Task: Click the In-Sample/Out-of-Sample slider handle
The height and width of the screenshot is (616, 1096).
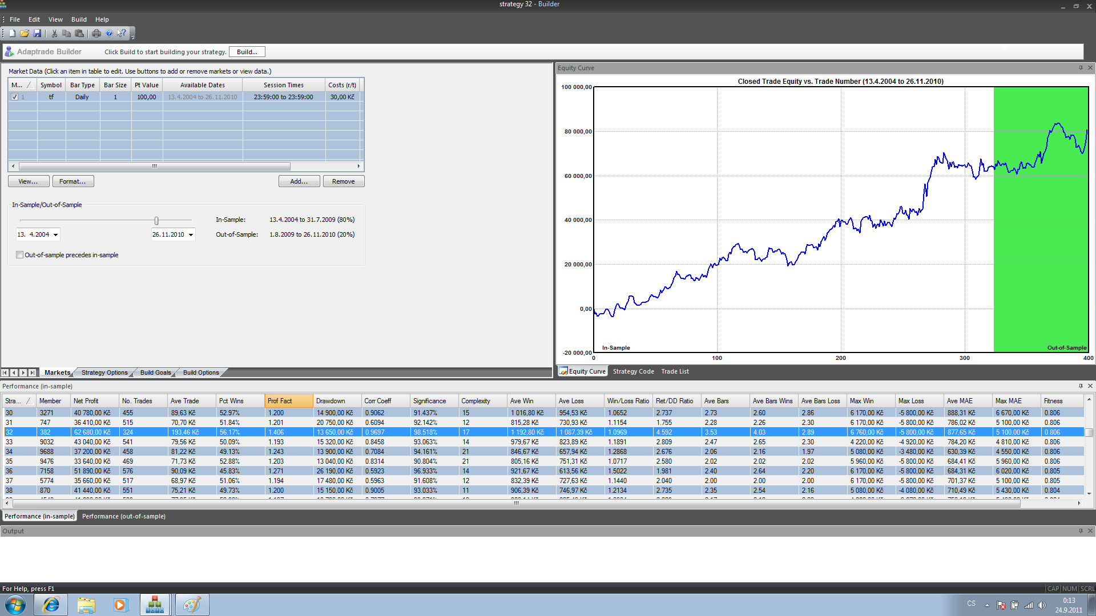Action: point(156,221)
